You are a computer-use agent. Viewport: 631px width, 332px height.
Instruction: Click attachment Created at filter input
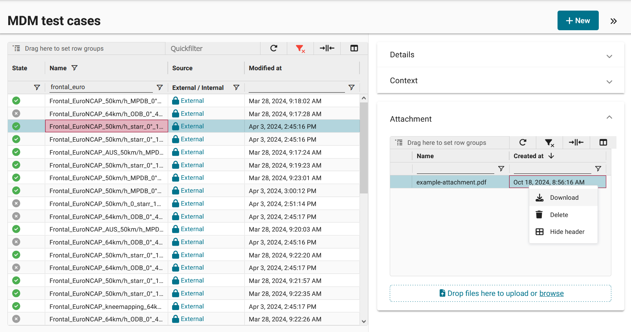pyautogui.click(x=552, y=168)
